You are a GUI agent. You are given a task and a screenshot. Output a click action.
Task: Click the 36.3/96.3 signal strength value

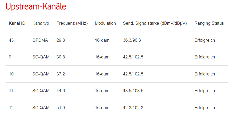(132, 40)
